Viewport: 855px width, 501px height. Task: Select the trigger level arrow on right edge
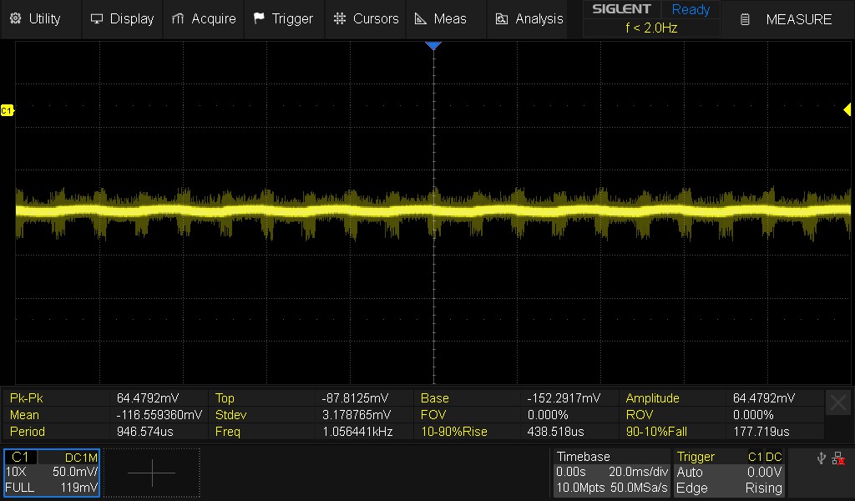(x=847, y=109)
